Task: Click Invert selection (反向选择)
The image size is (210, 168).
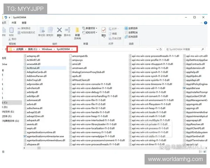Action: click(x=132, y=36)
